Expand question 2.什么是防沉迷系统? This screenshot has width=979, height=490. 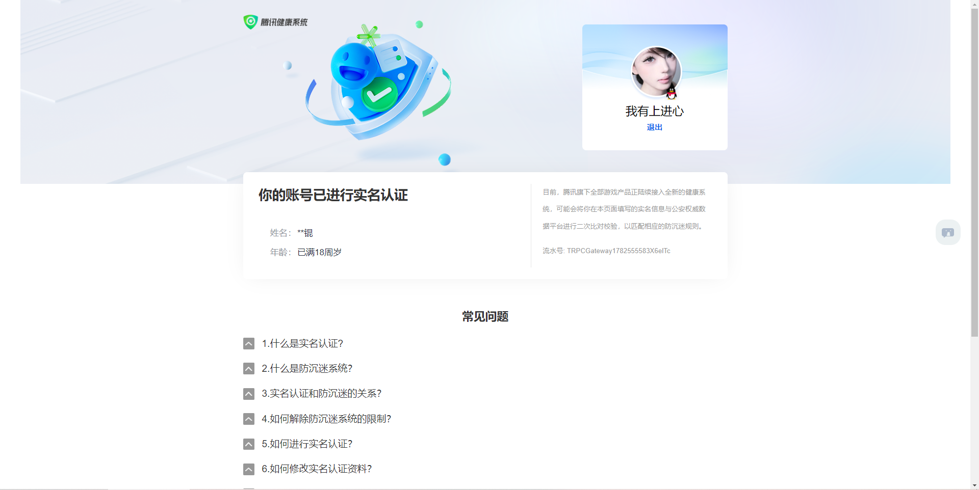[249, 369]
